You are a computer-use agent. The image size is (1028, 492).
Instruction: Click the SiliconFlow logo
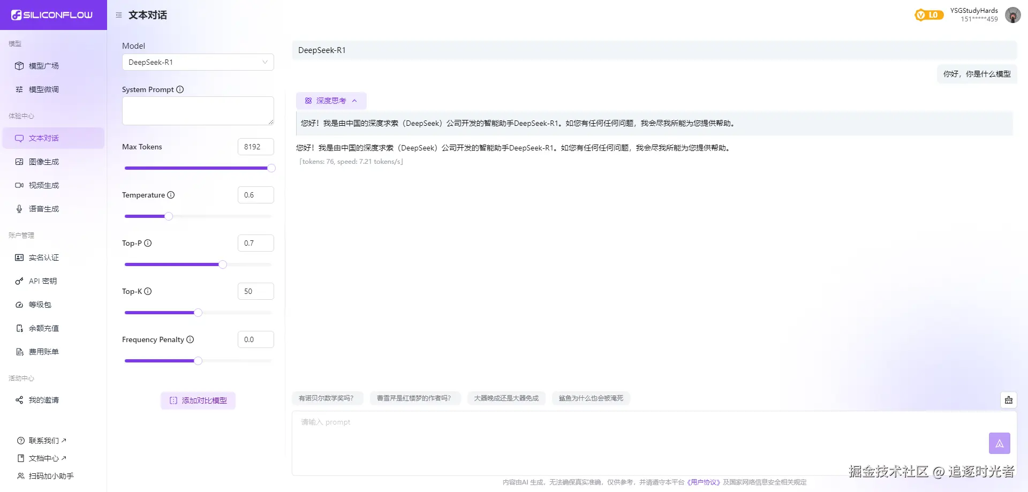(52, 15)
